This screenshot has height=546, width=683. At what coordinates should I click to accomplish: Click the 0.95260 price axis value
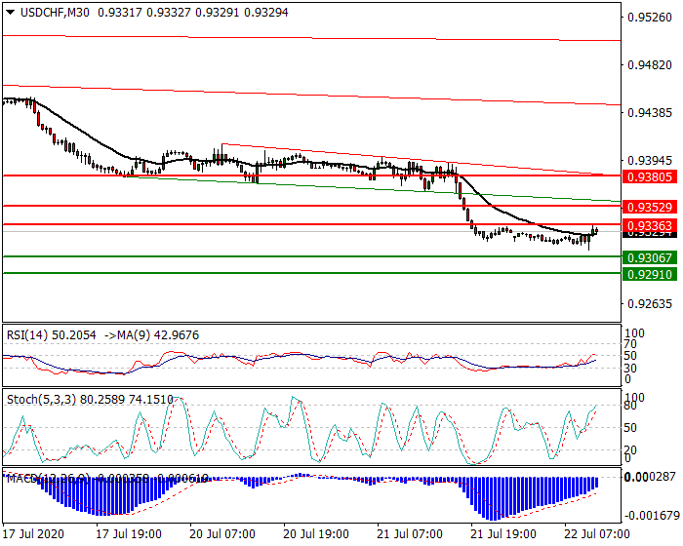pyautogui.click(x=650, y=18)
